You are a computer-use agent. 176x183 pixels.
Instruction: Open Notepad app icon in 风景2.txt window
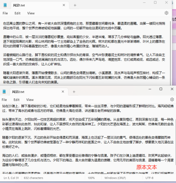click(x=4, y=91)
